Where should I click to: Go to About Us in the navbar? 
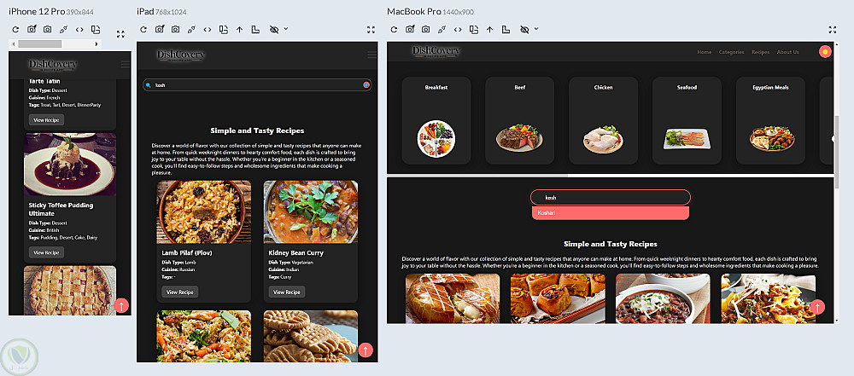coord(787,52)
